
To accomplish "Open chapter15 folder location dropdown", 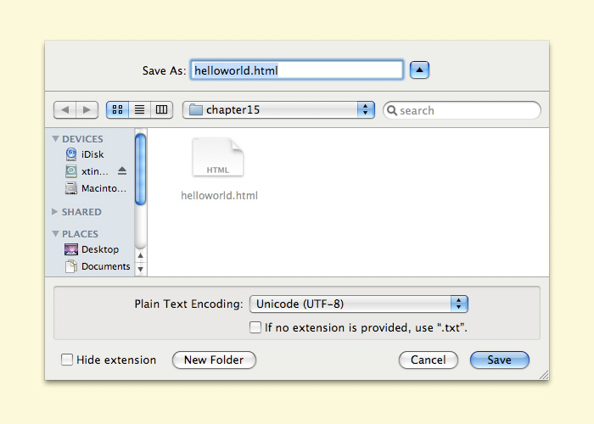I will pyautogui.click(x=280, y=110).
